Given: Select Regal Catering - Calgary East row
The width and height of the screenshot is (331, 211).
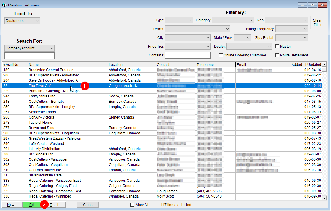Looking at the screenshot, I should click(x=162, y=186).
